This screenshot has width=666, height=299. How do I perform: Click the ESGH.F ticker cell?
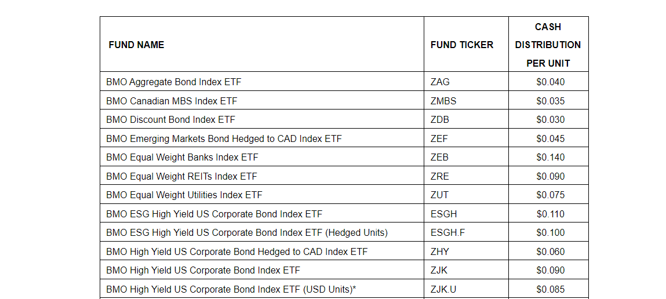coord(447,232)
